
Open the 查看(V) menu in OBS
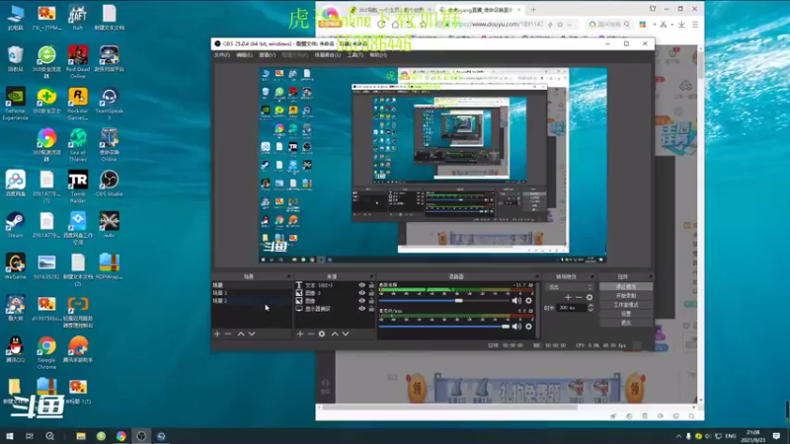[267, 55]
